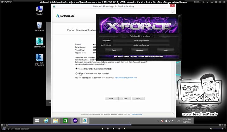The image size is (227, 132).
Task: Play the video in KMPlayer
Action: pyautogui.click(x=113, y=129)
